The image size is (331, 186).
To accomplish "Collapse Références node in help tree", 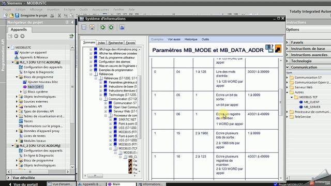I will coord(91,74).
